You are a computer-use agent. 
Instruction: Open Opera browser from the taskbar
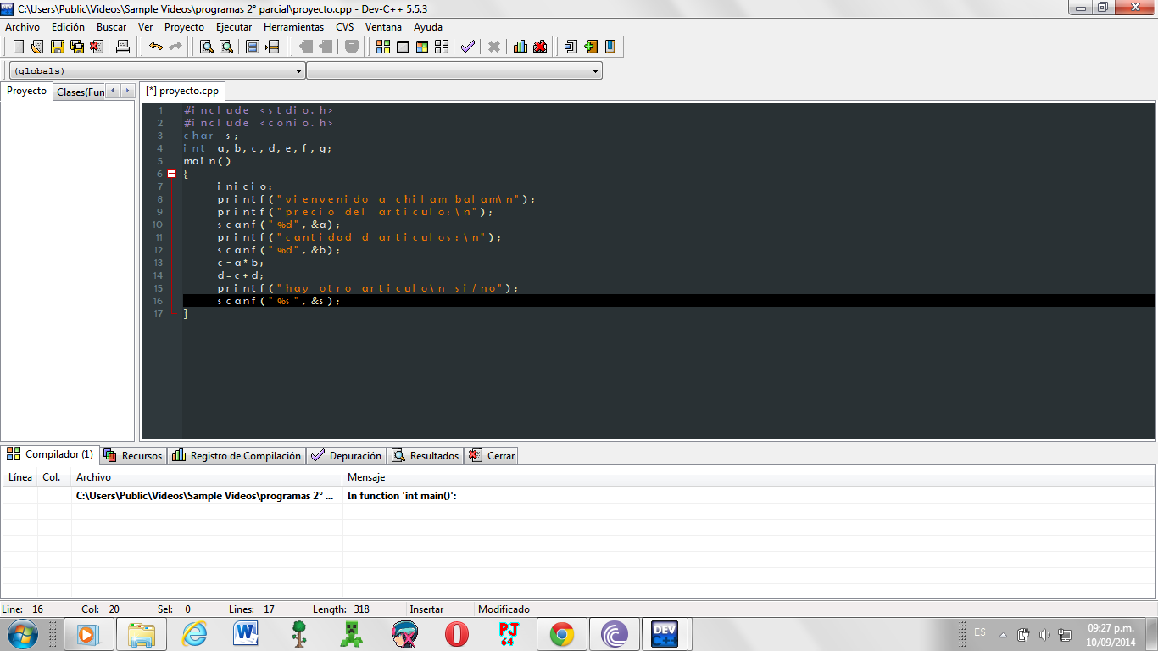pos(456,634)
